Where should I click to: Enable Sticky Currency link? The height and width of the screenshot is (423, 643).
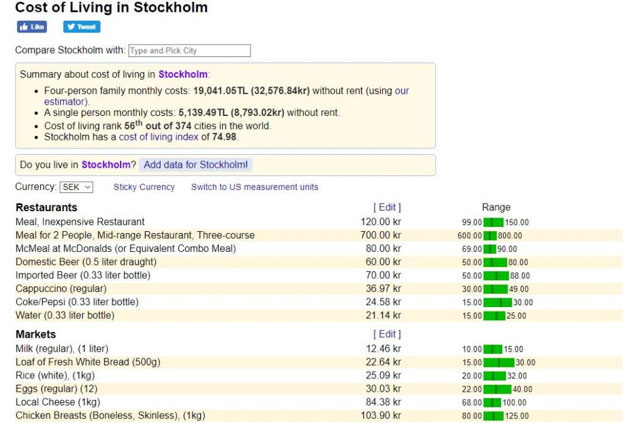click(144, 187)
